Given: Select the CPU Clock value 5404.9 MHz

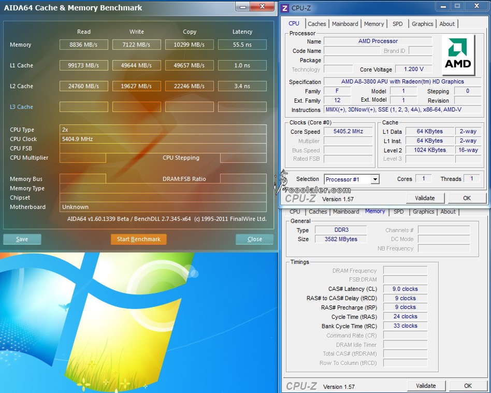Looking at the screenshot, I should 163,139.
